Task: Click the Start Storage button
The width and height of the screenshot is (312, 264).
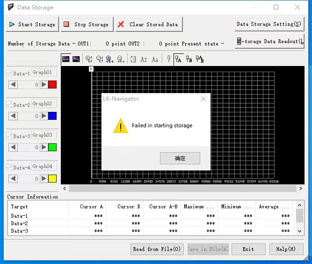Action: tap(32, 24)
